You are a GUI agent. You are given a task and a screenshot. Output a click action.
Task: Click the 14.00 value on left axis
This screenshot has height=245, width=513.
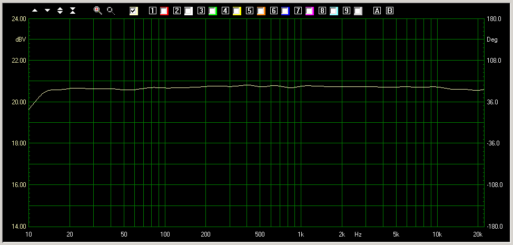[x=18, y=226]
